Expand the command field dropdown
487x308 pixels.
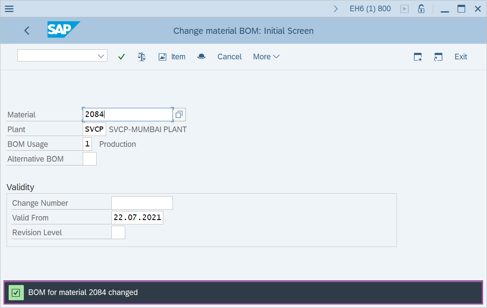pos(101,56)
